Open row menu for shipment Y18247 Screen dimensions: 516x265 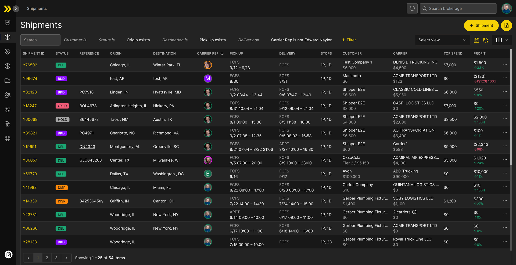click(505, 105)
